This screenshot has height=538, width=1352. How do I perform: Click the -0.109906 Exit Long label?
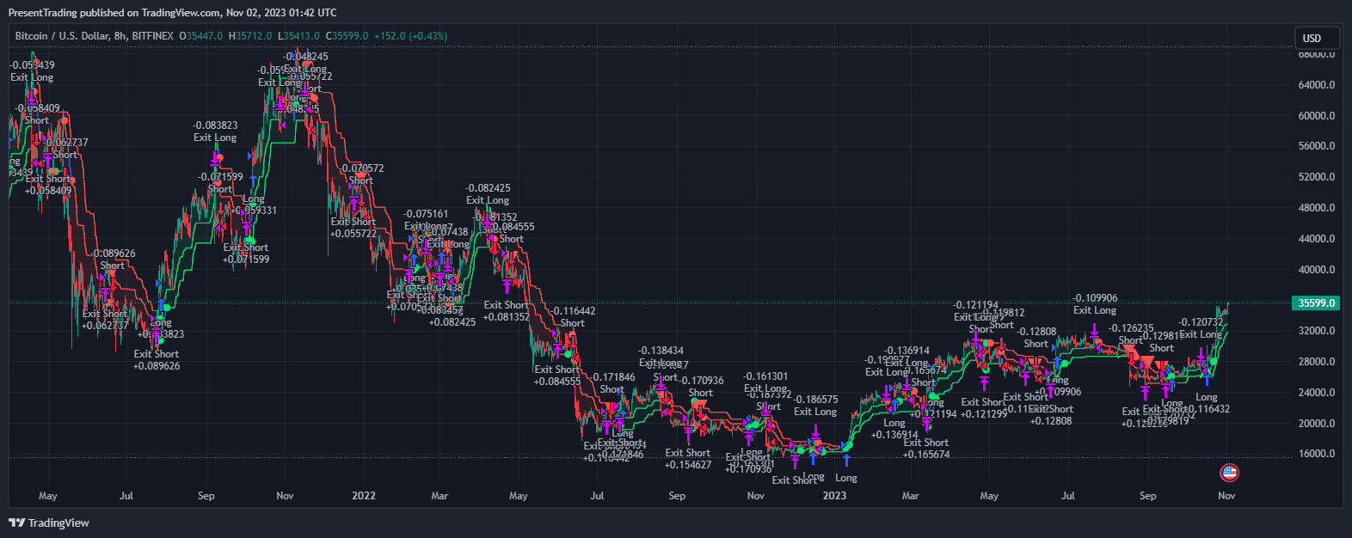[x=1095, y=304]
